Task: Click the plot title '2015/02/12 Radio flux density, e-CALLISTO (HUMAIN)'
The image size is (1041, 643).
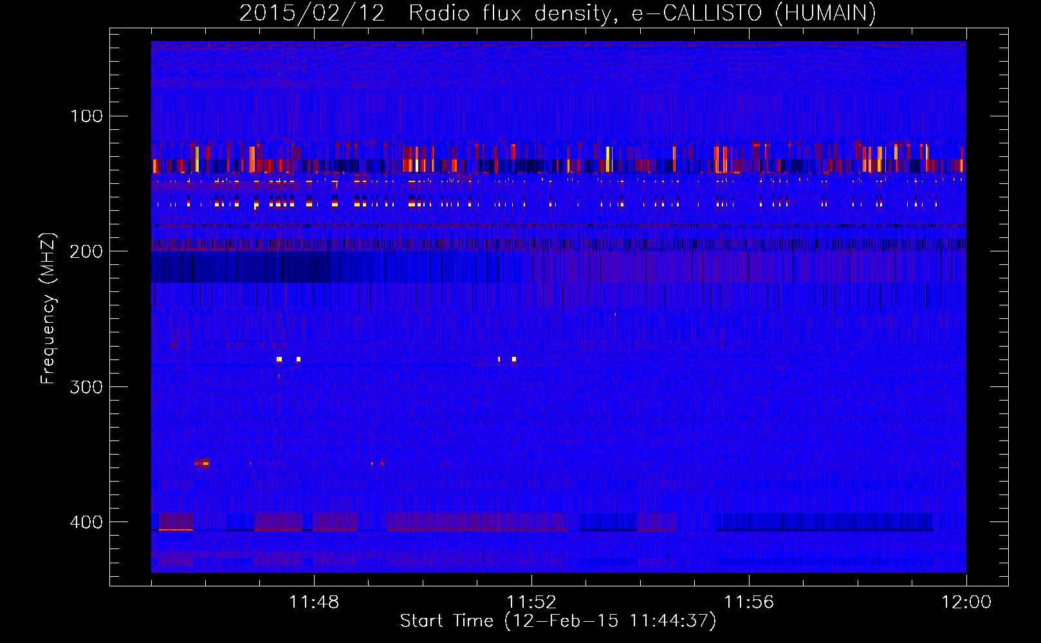Action: point(558,13)
